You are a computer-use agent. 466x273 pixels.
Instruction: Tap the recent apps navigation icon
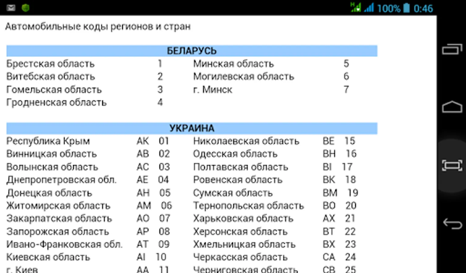[x=452, y=49]
